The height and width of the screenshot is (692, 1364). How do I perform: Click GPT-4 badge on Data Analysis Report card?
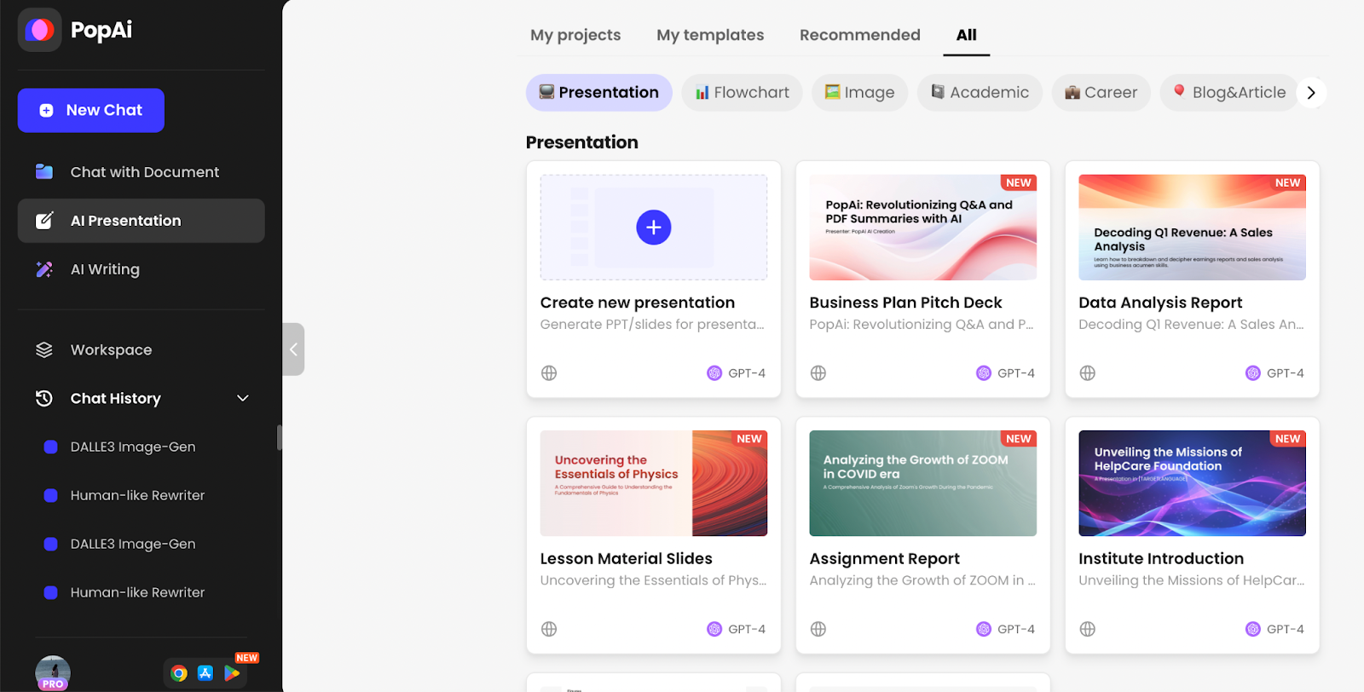point(1275,373)
